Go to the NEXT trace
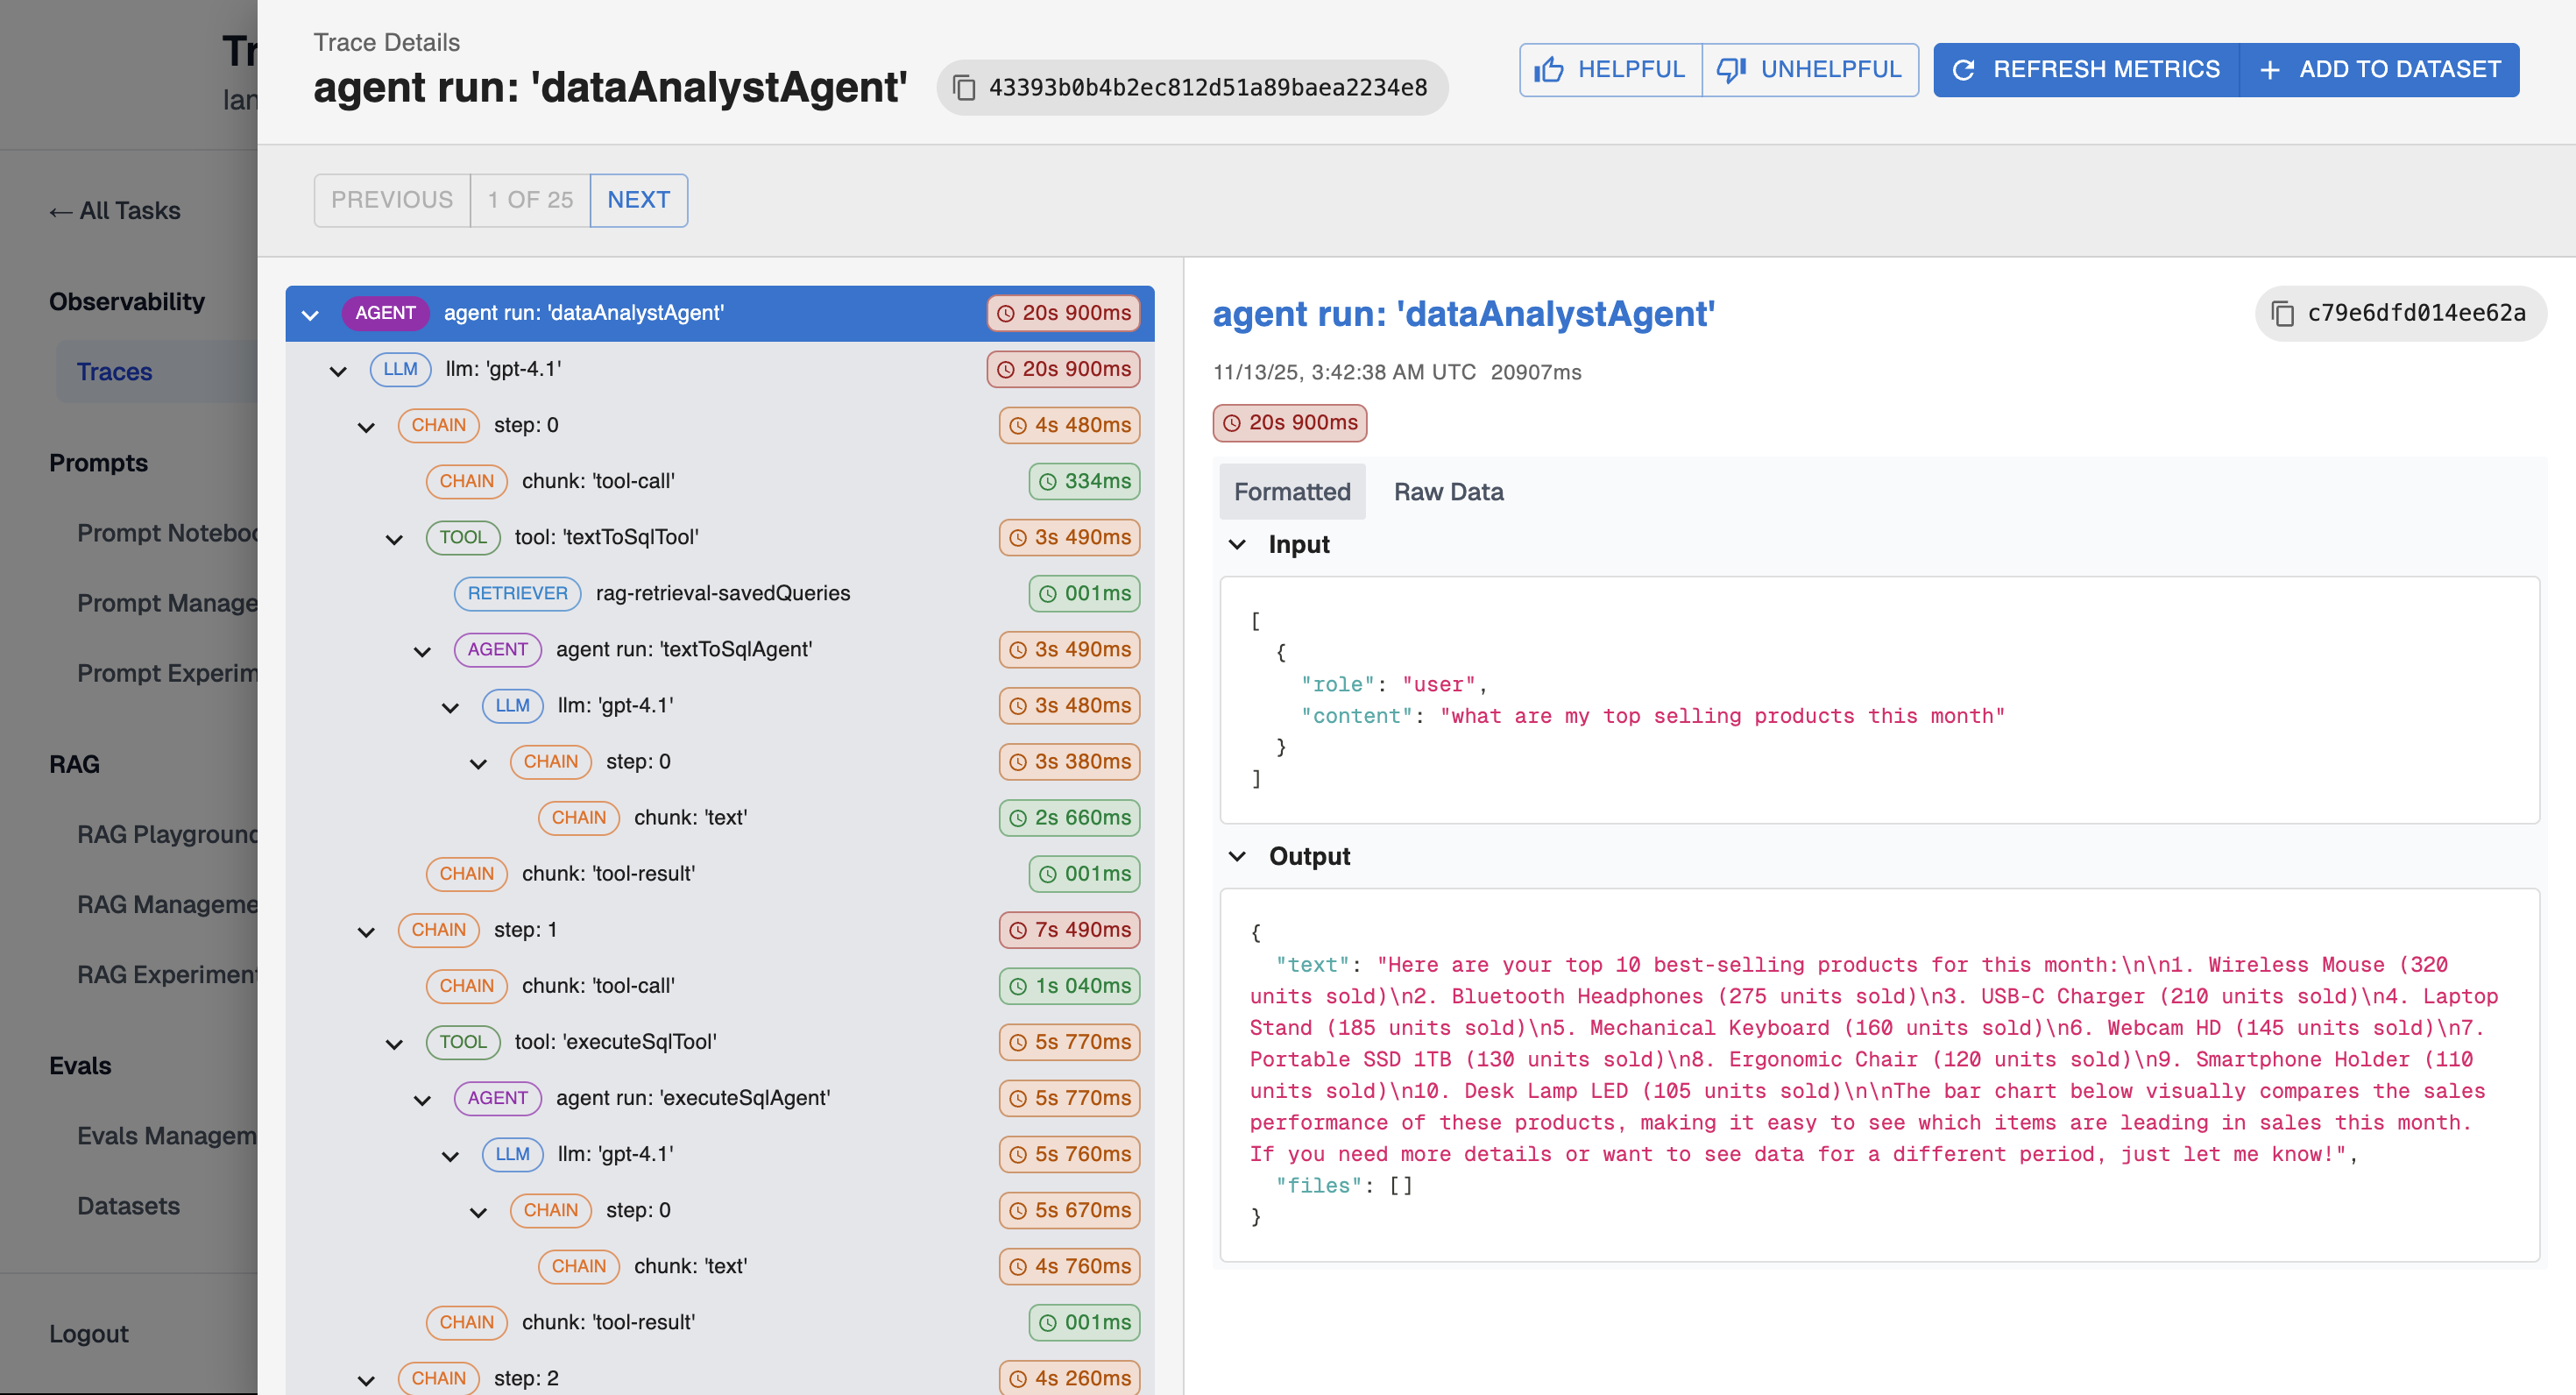This screenshot has height=1395, width=2576. (x=638, y=200)
